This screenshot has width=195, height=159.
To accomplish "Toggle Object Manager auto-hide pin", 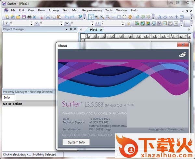I will coord(71,29).
